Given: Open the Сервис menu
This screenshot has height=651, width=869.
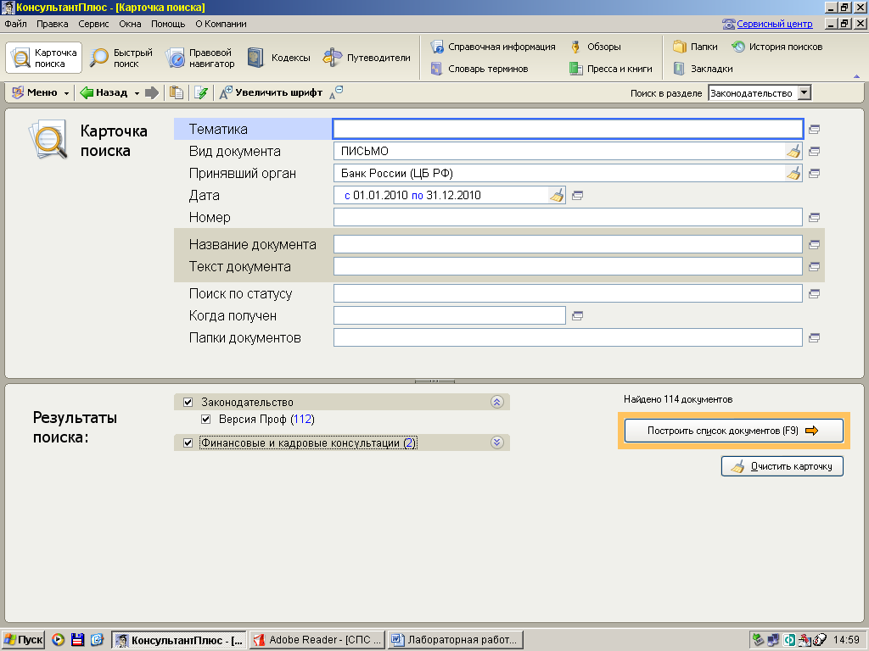Looking at the screenshot, I should click(x=93, y=24).
